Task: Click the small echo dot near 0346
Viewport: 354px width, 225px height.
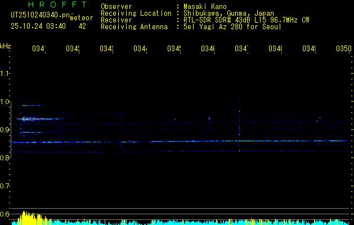Action: click(x=209, y=118)
